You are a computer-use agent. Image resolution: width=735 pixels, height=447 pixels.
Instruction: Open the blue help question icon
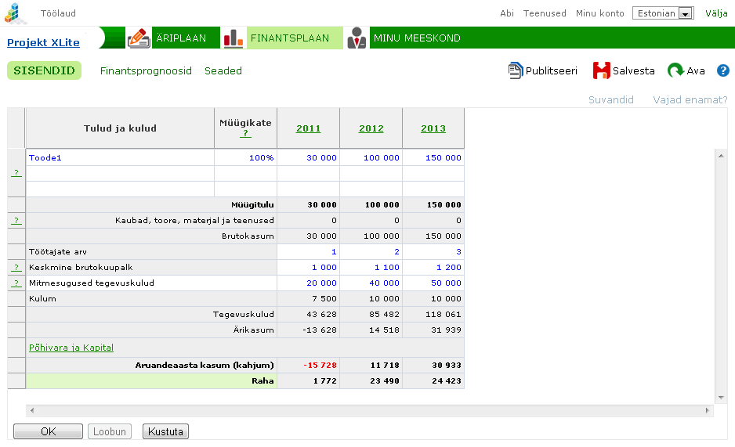tap(722, 70)
